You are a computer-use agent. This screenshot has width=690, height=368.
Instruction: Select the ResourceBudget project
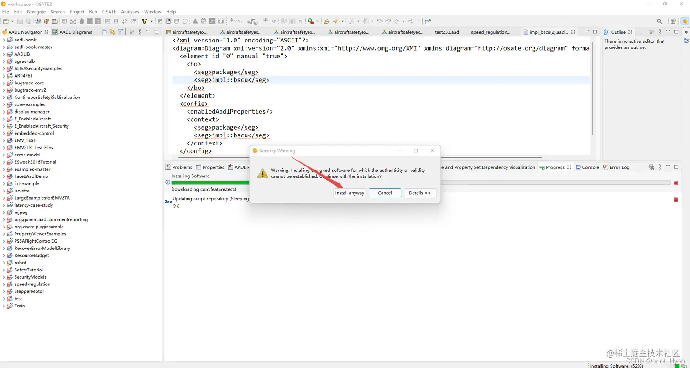(31, 255)
